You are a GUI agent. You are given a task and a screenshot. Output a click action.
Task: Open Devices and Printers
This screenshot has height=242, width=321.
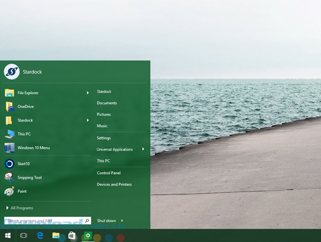pos(114,184)
